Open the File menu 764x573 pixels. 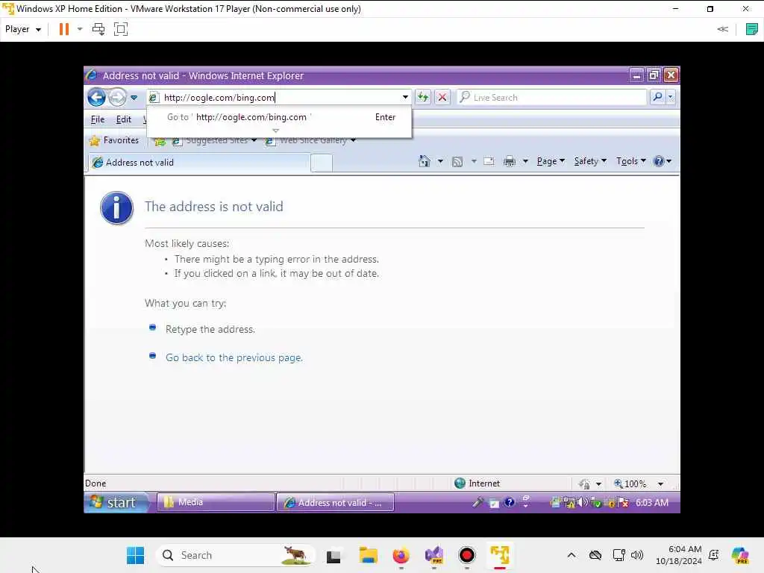(x=98, y=119)
